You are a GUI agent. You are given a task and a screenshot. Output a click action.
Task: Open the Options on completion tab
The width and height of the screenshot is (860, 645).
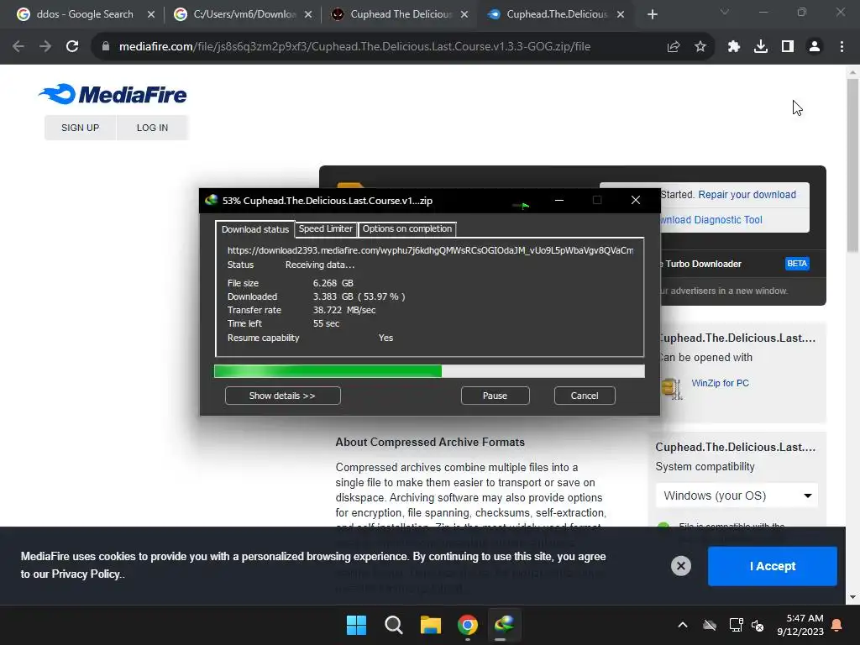click(x=407, y=228)
